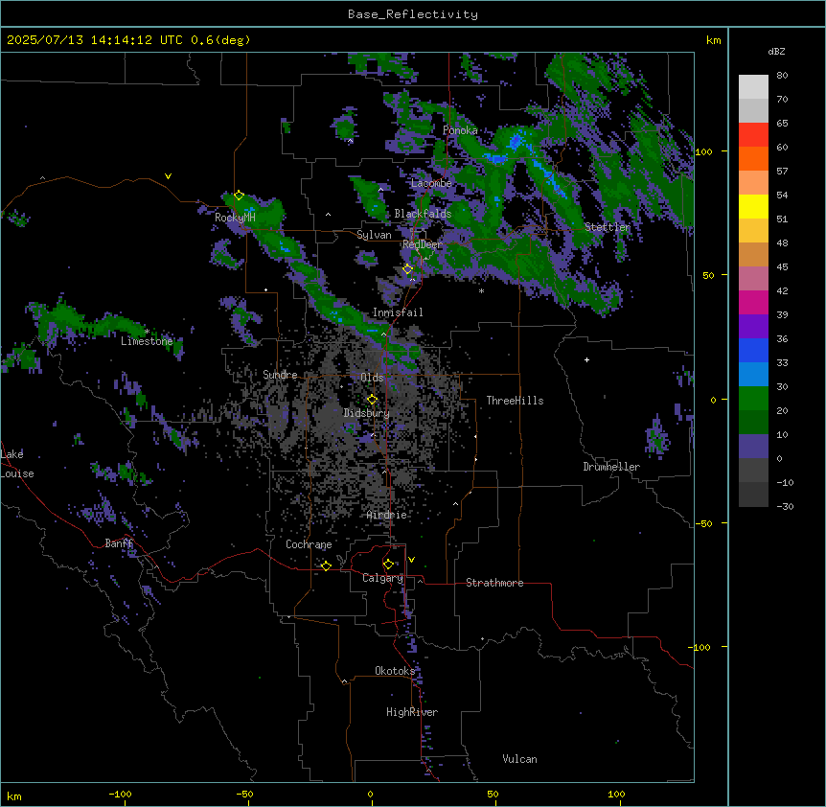Screen dimensions: 826x807
Task: Pick the bright green 30 dBZ legend swatch
Action: (753, 399)
